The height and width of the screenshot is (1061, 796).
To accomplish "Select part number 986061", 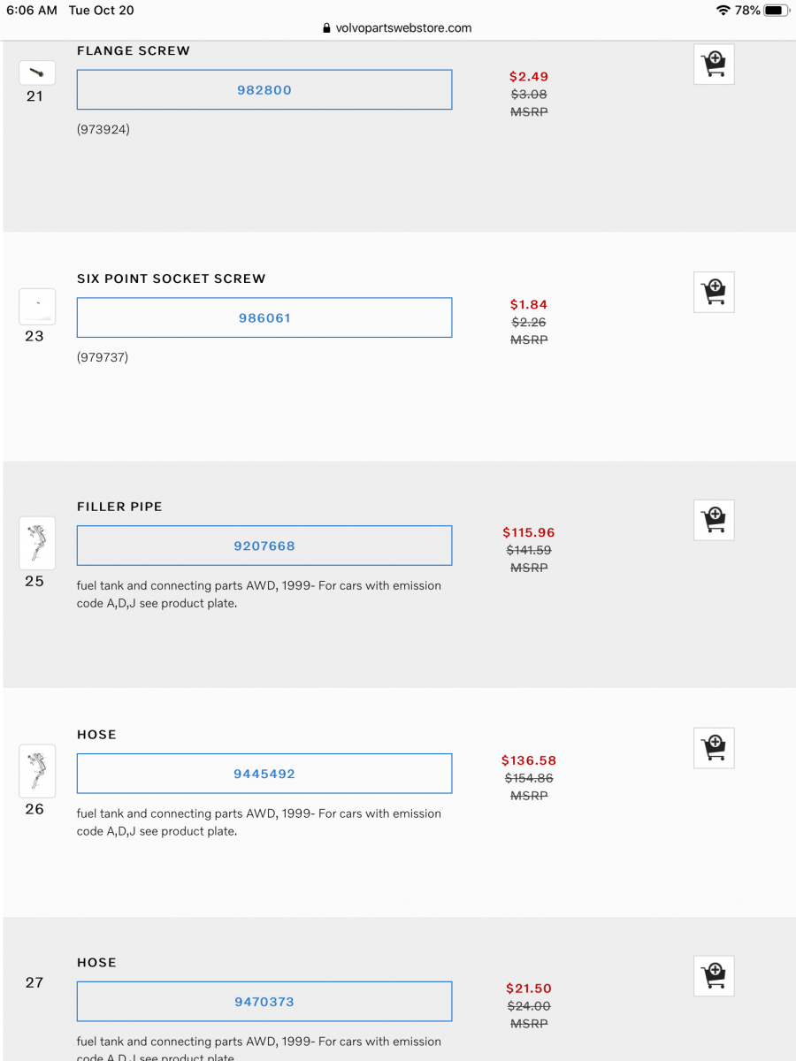I will (264, 317).
